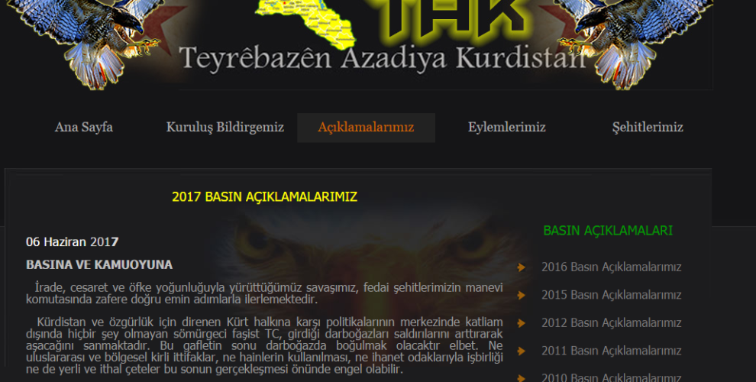Click arrow icon beside 2011 Basın Açıklamalarımız
Image resolution: width=756 pixels, height=382 pixels.
pos(522,351)
